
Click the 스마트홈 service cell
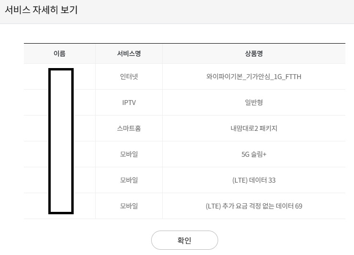pyautogui.click(x=129, y=128)
